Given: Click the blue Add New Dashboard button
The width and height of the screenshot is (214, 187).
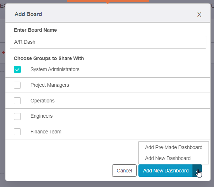Looking at the screenshot, I should (165, 171).
